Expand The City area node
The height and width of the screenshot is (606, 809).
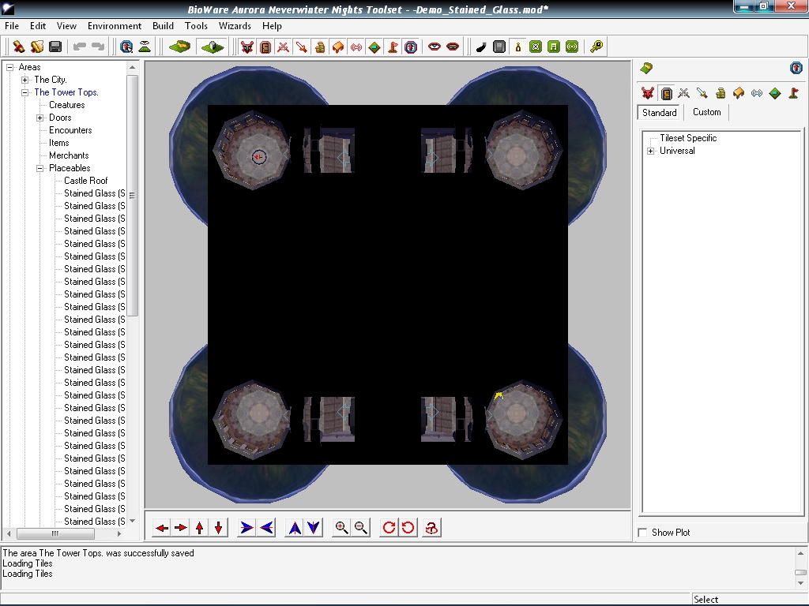tap(25, 80)
